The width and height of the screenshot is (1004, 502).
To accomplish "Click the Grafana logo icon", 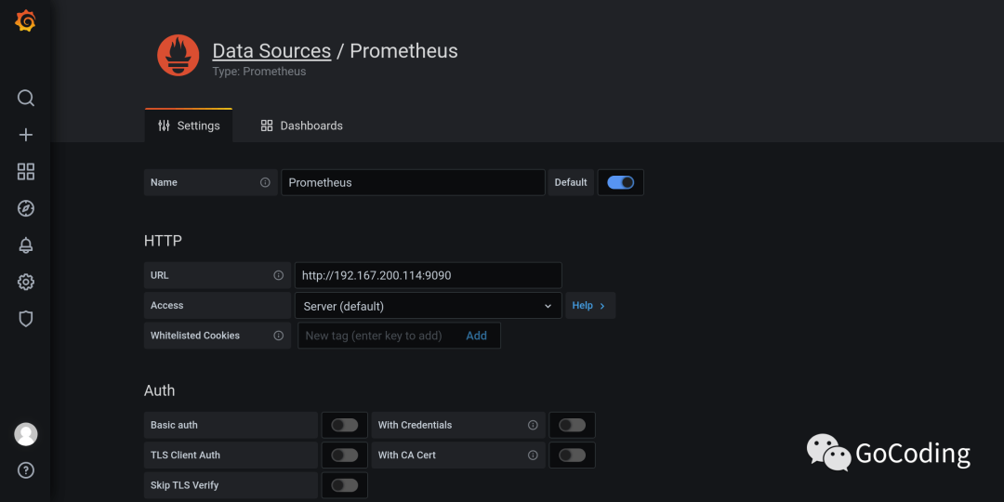I will point(25,21).
